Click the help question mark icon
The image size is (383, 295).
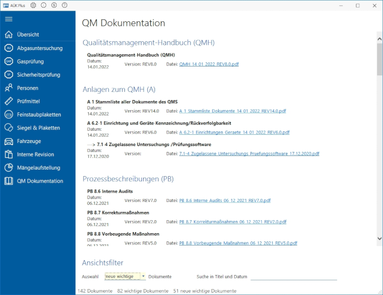tap(64, 5)
